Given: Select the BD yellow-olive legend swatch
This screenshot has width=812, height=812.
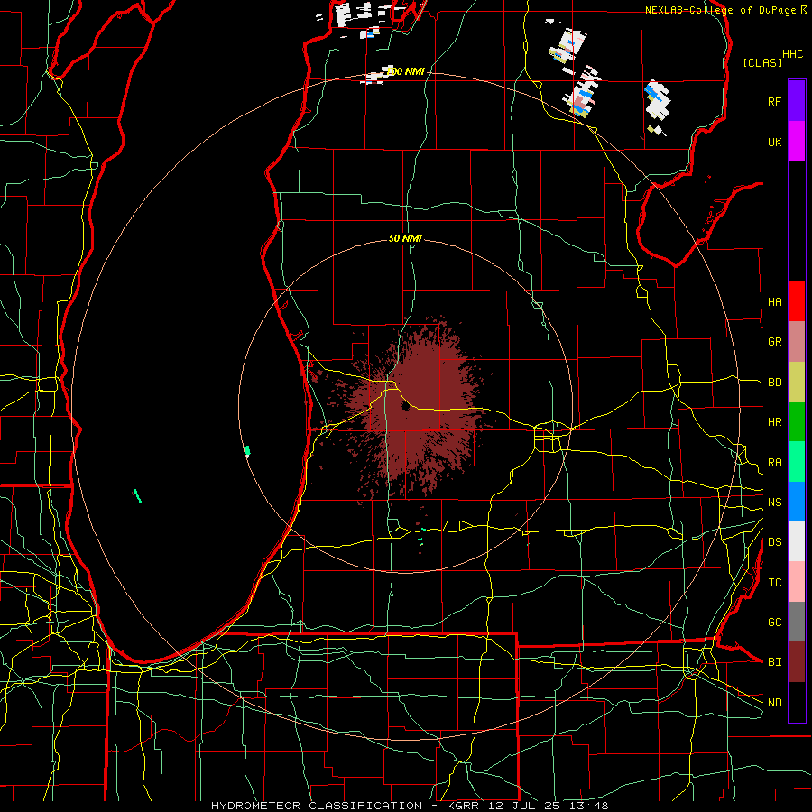Looking at the screenshot, I should (x=797, y=382).
